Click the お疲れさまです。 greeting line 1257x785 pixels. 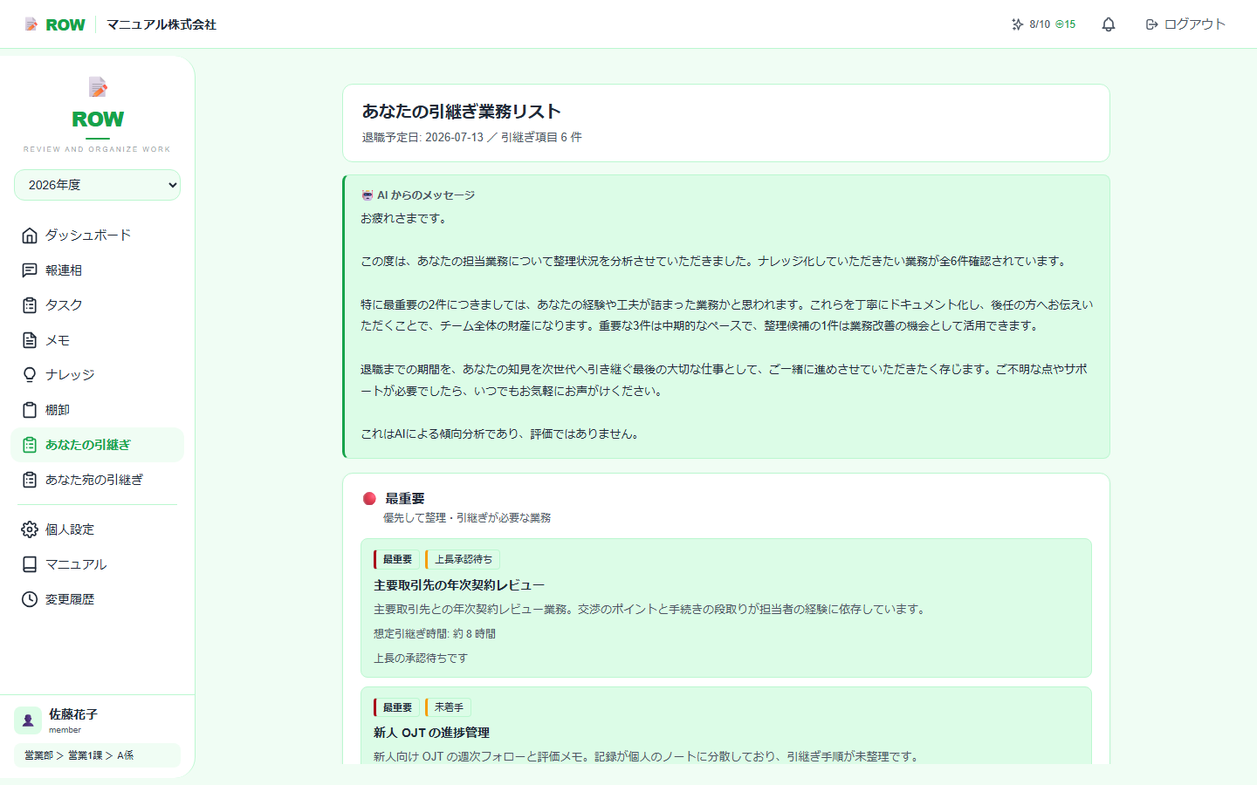404,218
